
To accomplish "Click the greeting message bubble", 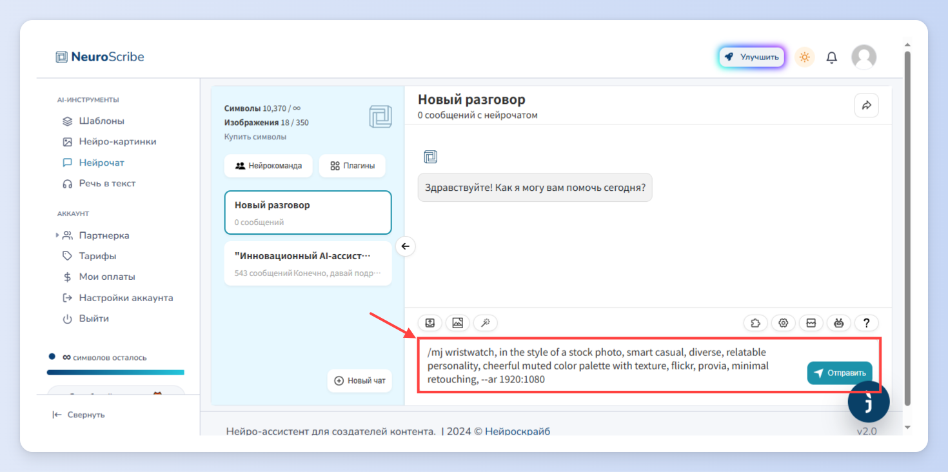I will coord(535,188).
